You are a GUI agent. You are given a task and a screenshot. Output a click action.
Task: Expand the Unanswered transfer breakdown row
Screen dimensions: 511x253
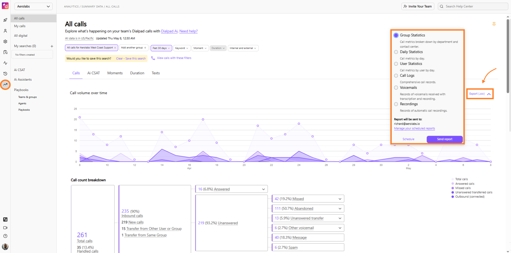308,218
